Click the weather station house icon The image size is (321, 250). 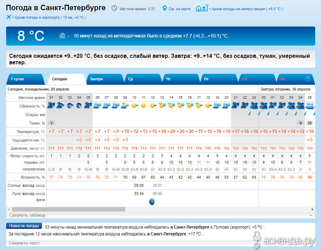(x=202, y=8)
